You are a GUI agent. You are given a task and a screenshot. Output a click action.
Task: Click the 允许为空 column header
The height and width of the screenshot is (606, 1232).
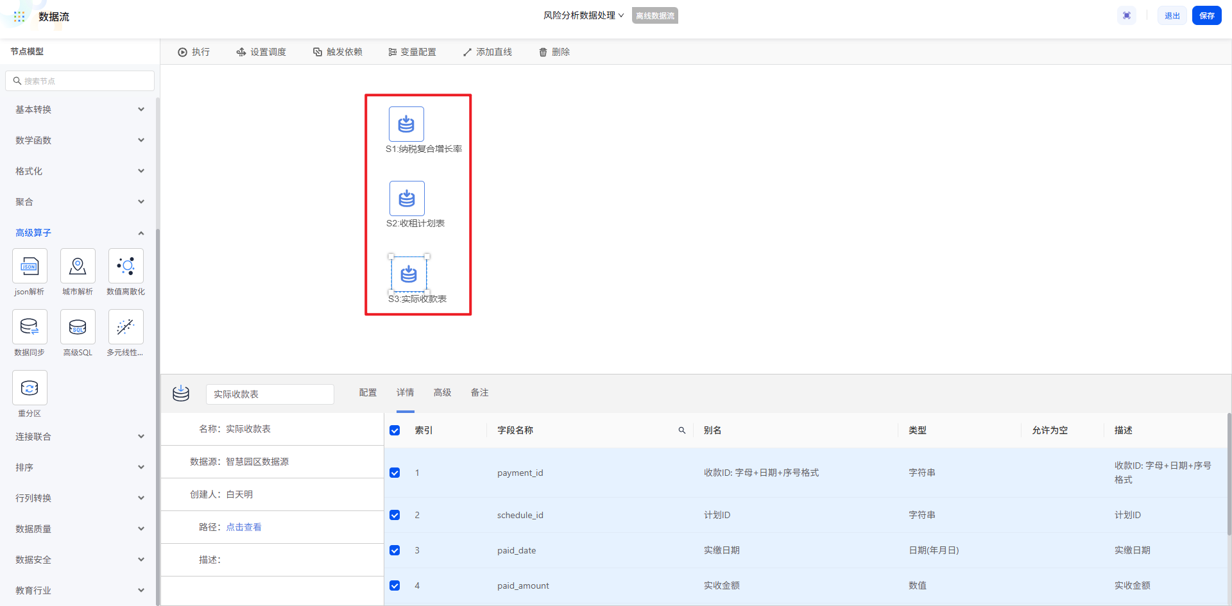tap(1050, 430)
